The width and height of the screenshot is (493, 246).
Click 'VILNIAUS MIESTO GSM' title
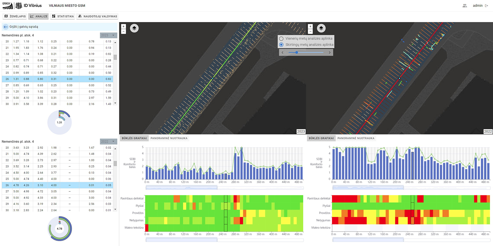[x=67, y=6]
